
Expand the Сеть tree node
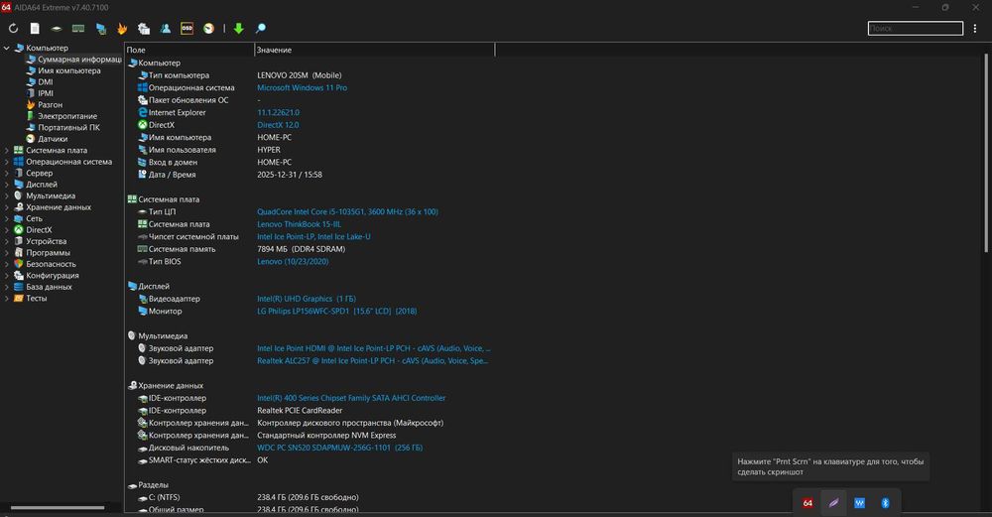pos(7,219)
